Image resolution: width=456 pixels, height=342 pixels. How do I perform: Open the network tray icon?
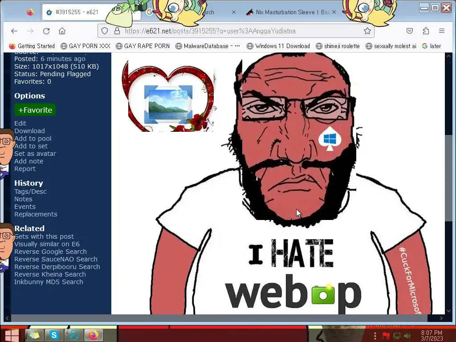pos(397,336)
